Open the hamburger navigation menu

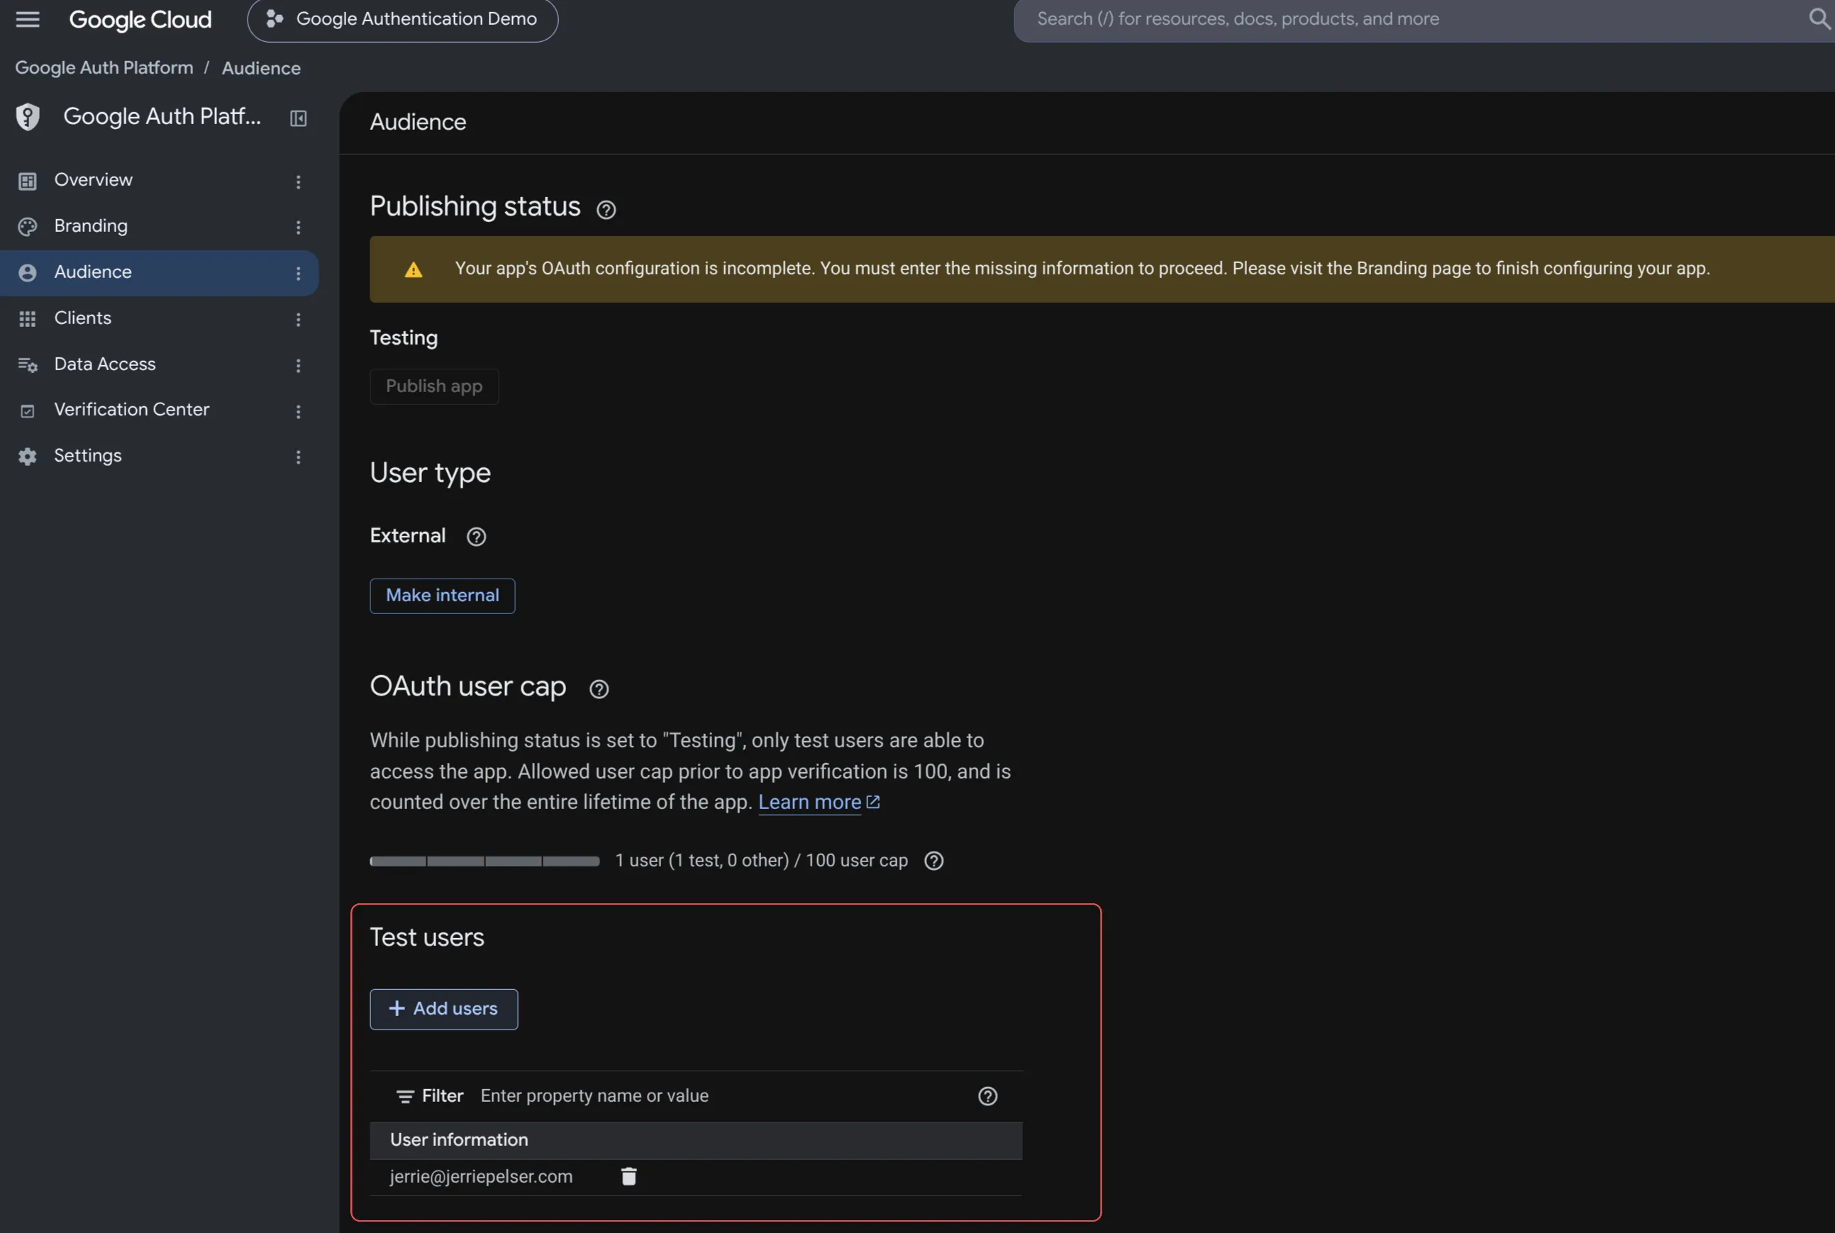coord(28,19)
